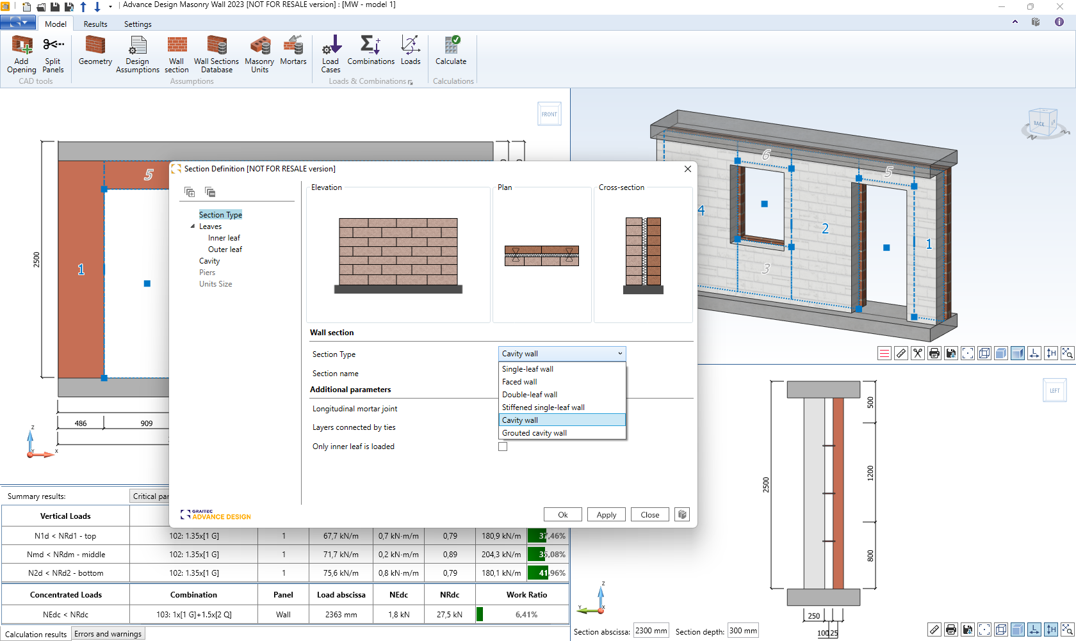Click the info icon in top-right corner
This screenshot has height=641, width=1076.
1059,22
